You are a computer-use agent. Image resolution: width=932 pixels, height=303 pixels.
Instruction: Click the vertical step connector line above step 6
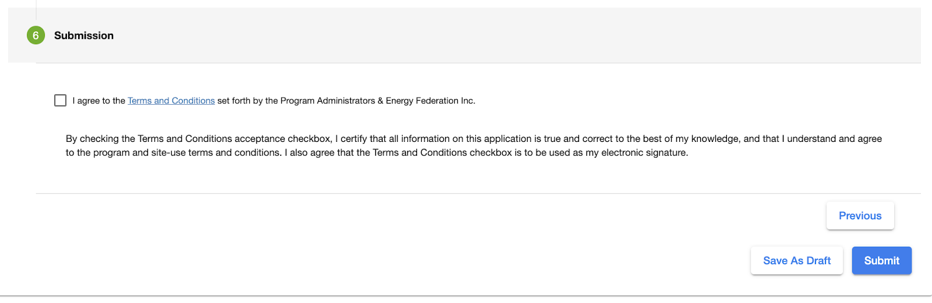(36, 9)
